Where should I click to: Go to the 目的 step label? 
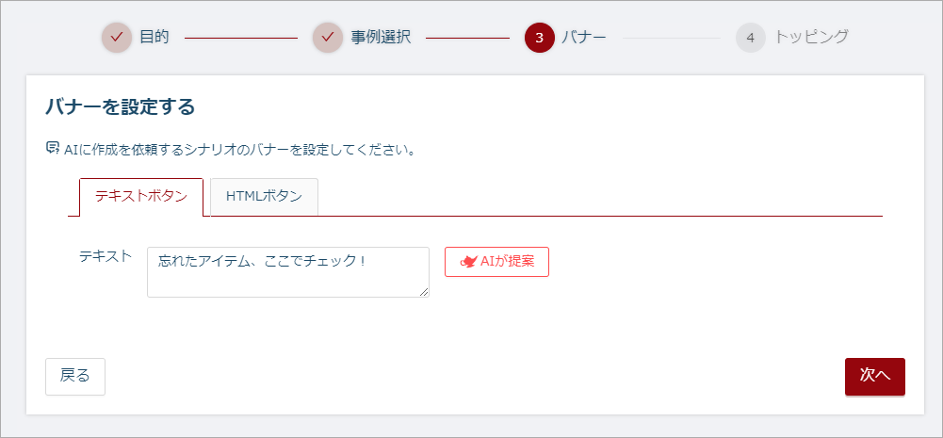pos(154,38)
